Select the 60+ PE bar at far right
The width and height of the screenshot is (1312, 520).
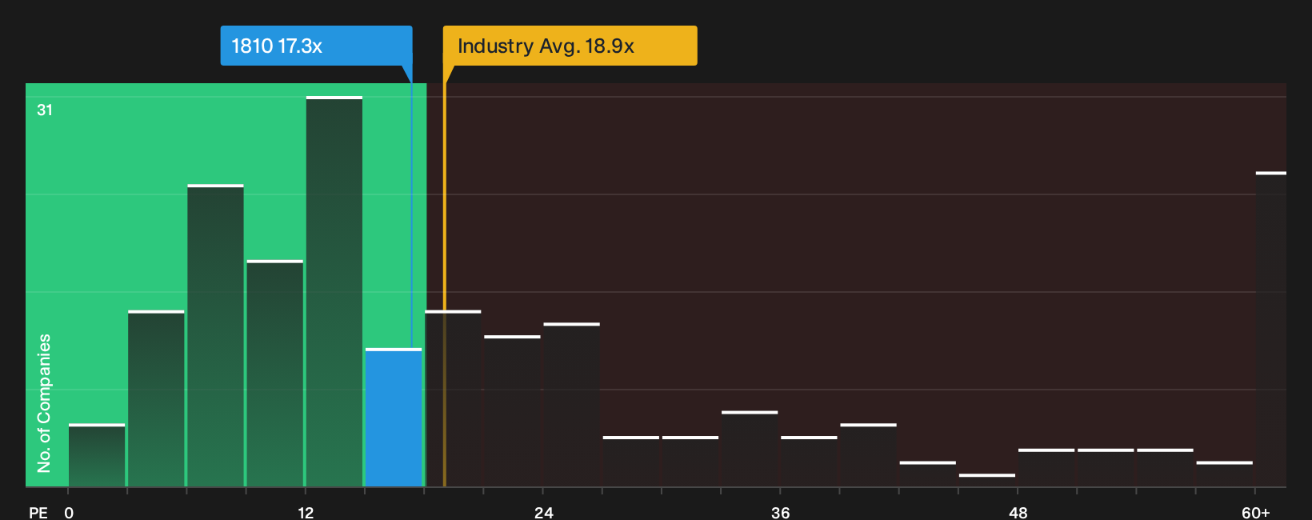(x=1271, y=329)
